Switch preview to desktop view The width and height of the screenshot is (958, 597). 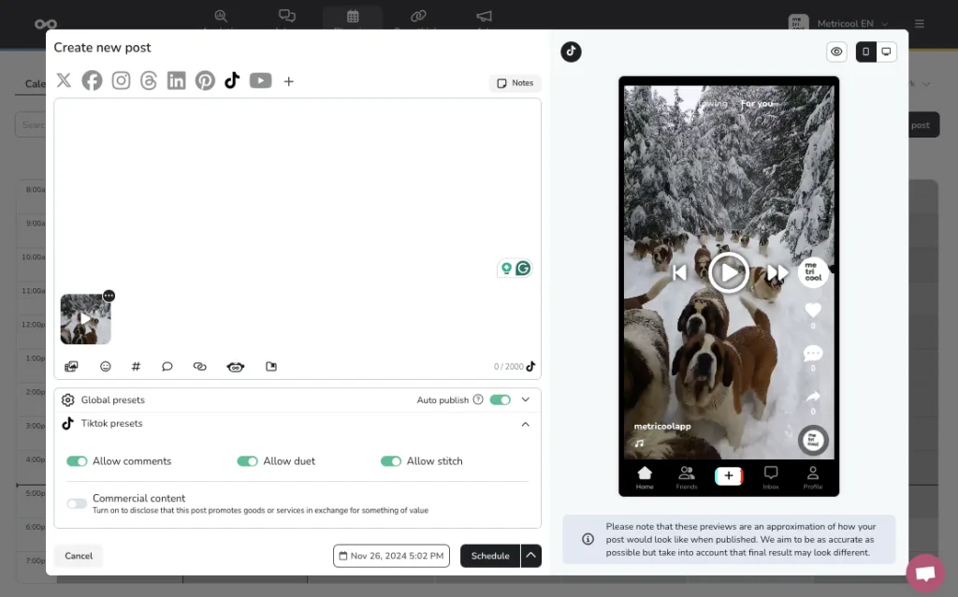(886, 51)
